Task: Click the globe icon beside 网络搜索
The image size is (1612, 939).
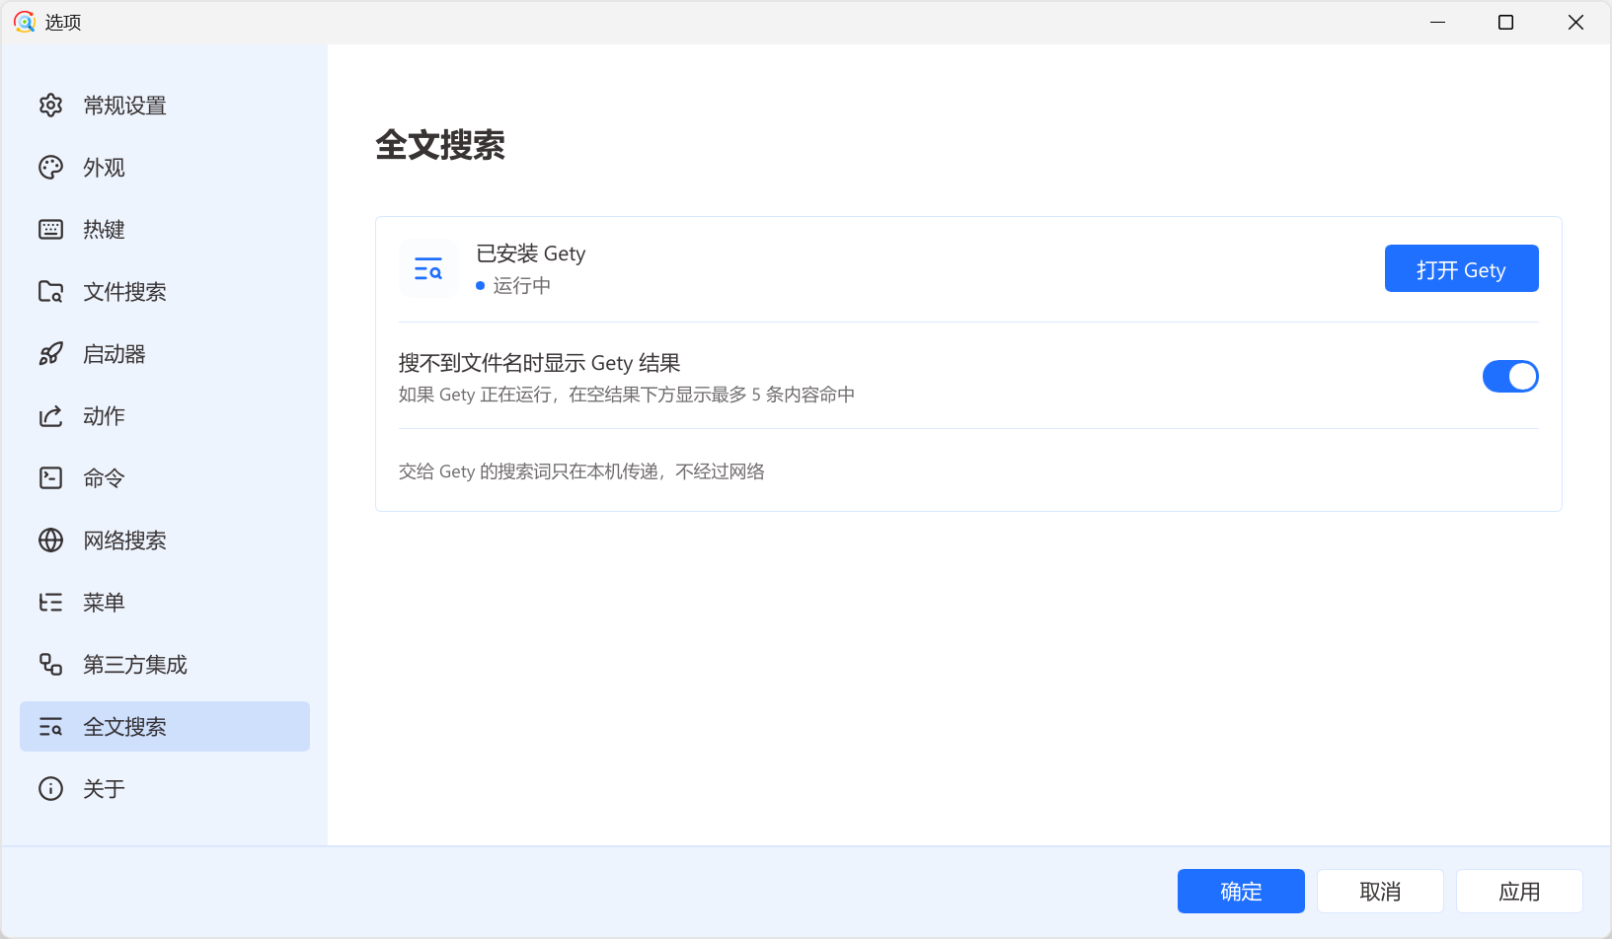Action: (50, 541)
